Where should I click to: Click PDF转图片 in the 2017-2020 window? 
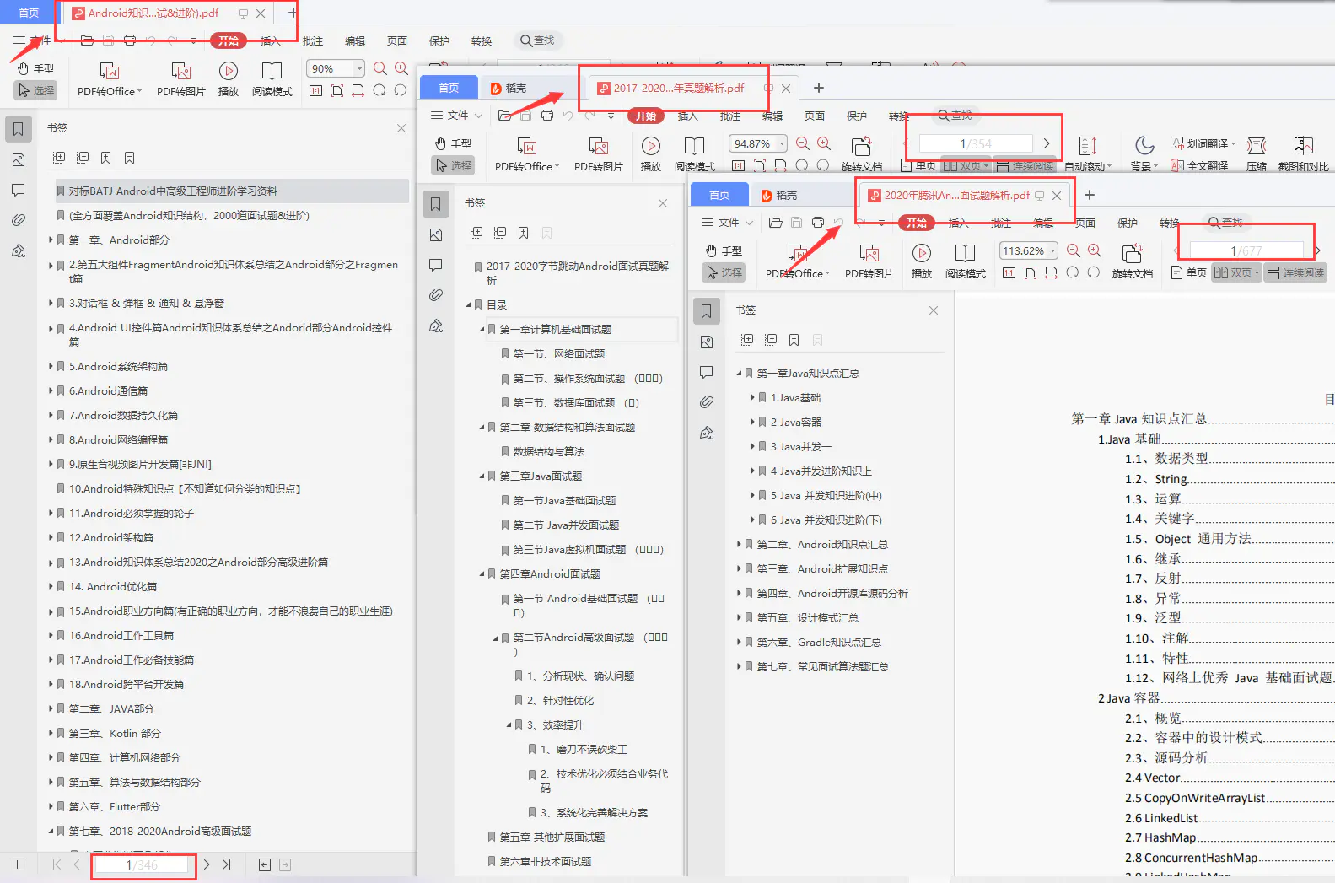599,154
